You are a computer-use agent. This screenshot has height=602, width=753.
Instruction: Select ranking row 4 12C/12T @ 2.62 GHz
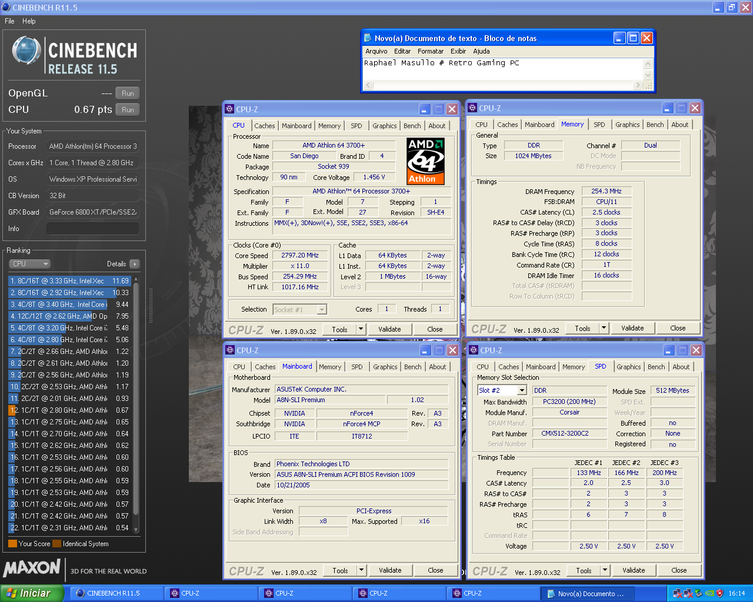point(69,316)
